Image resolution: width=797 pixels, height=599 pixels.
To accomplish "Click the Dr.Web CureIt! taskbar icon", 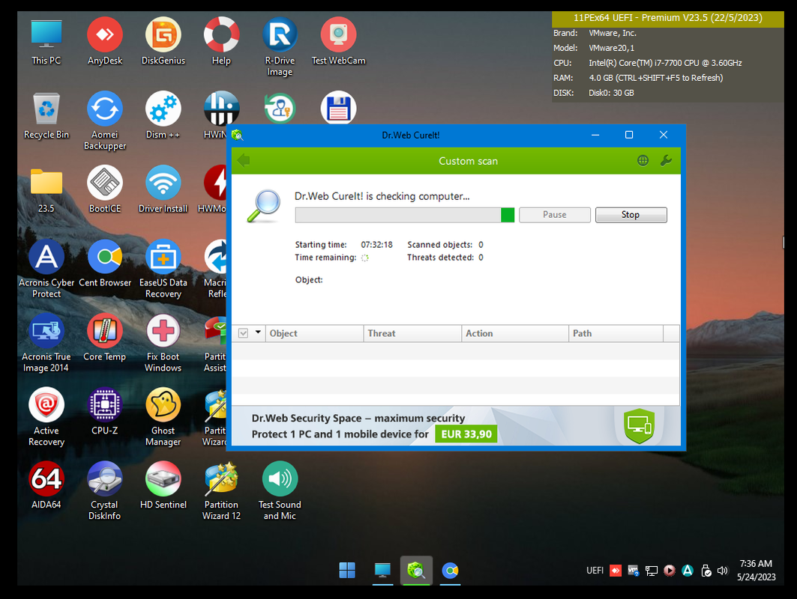I will [416, 570].
